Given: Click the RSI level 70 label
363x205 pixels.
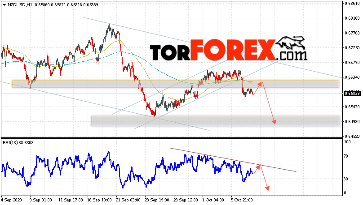Looking at the screenshot, I should pos(346,156).
